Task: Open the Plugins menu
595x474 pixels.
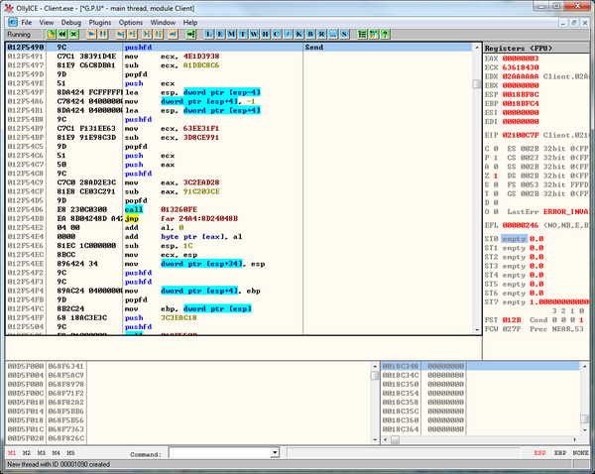Action: pos(102,21)
